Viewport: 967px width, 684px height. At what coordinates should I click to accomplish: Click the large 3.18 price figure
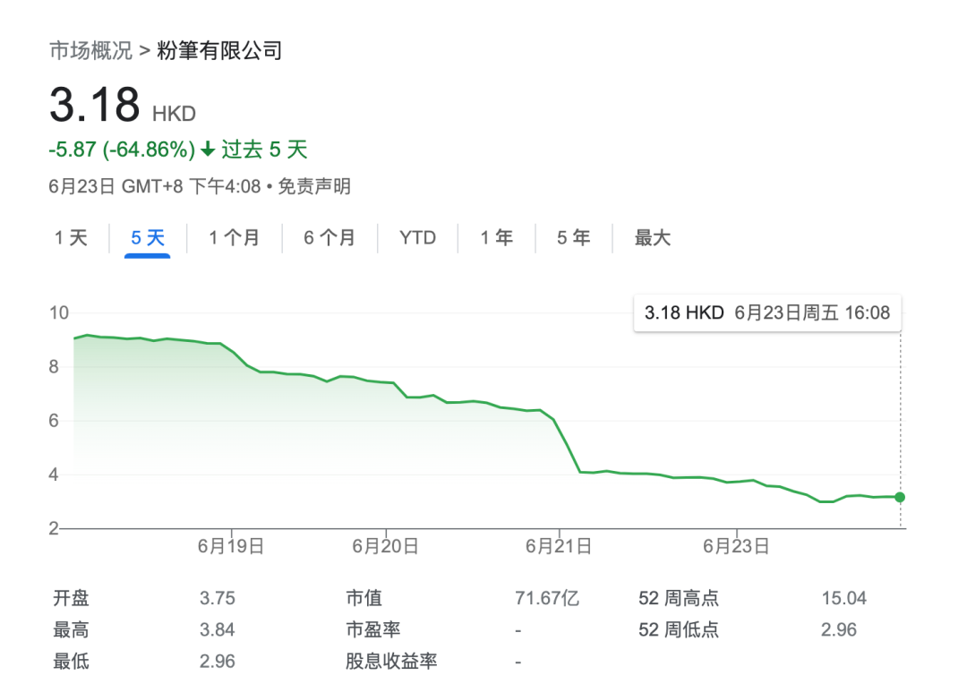95,104
